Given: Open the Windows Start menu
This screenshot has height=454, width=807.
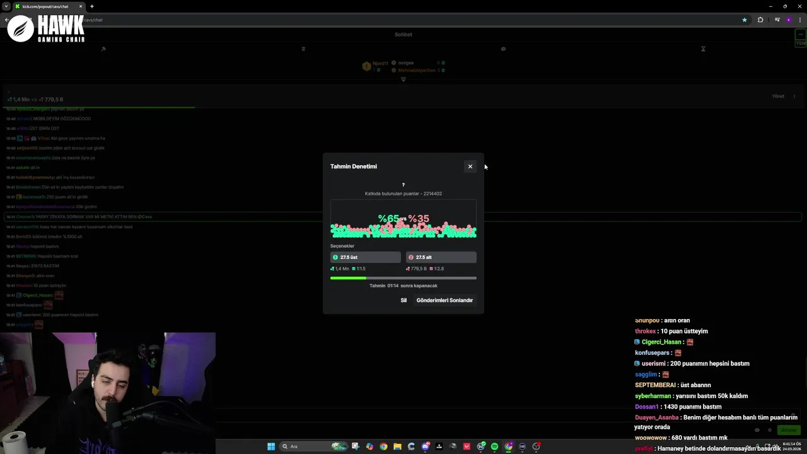Looking at the screenshot, I should [x=271, y=446].
